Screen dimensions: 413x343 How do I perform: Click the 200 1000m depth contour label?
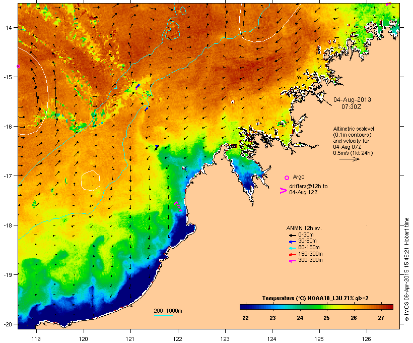point(168,311)
